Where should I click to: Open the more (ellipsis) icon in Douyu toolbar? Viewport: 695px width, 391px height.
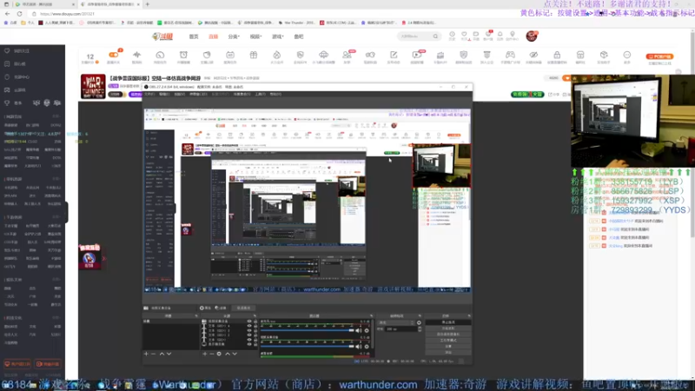(626, 55)
